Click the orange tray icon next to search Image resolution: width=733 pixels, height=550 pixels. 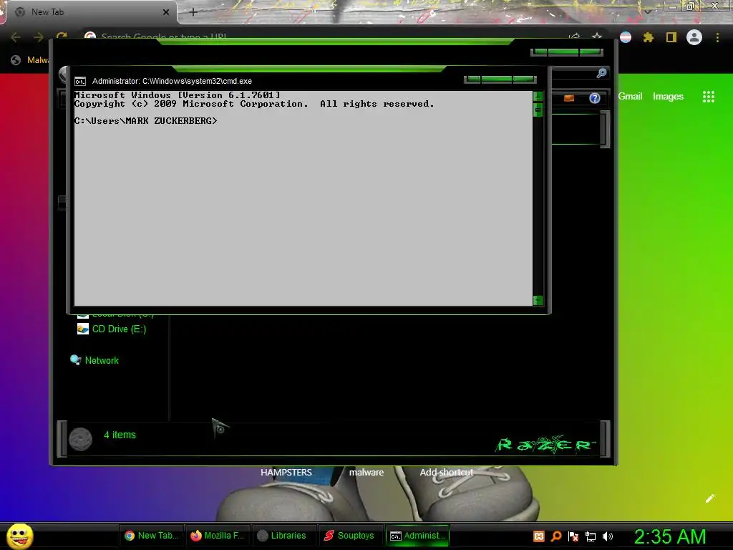click(x=538, y=536)
